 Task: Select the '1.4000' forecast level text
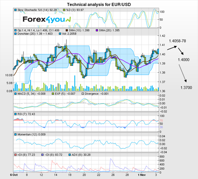183,60
